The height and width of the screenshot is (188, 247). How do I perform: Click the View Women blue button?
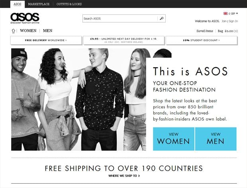point(173,139)
